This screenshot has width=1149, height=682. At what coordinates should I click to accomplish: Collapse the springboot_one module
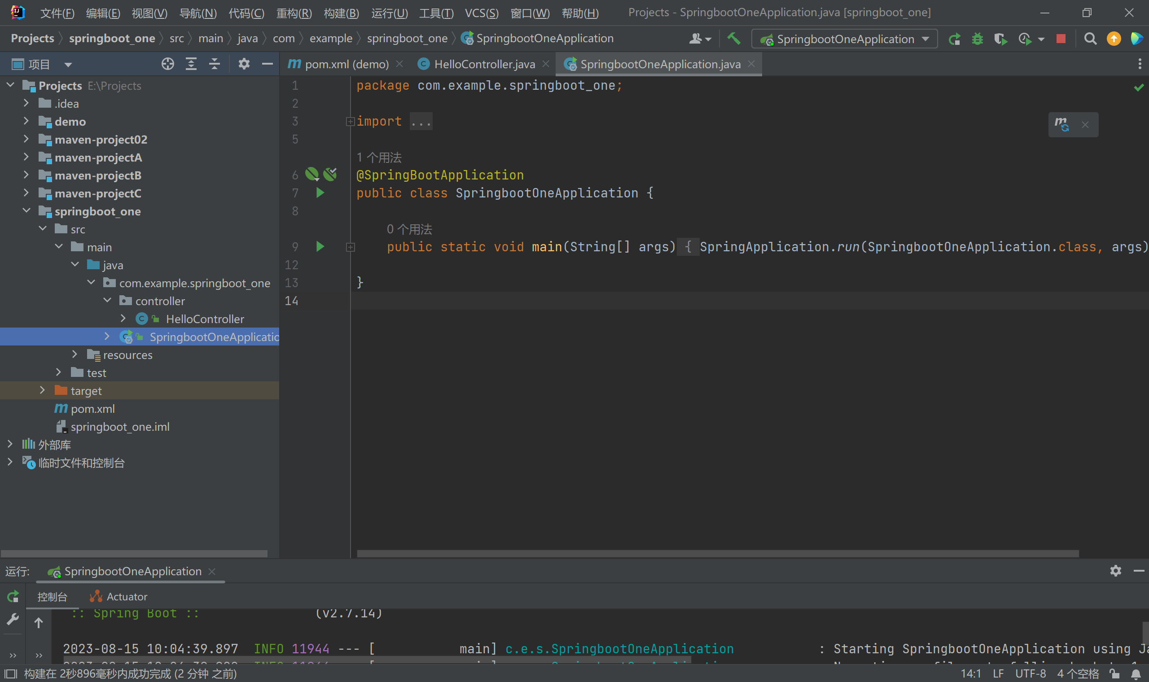(26, 211)
